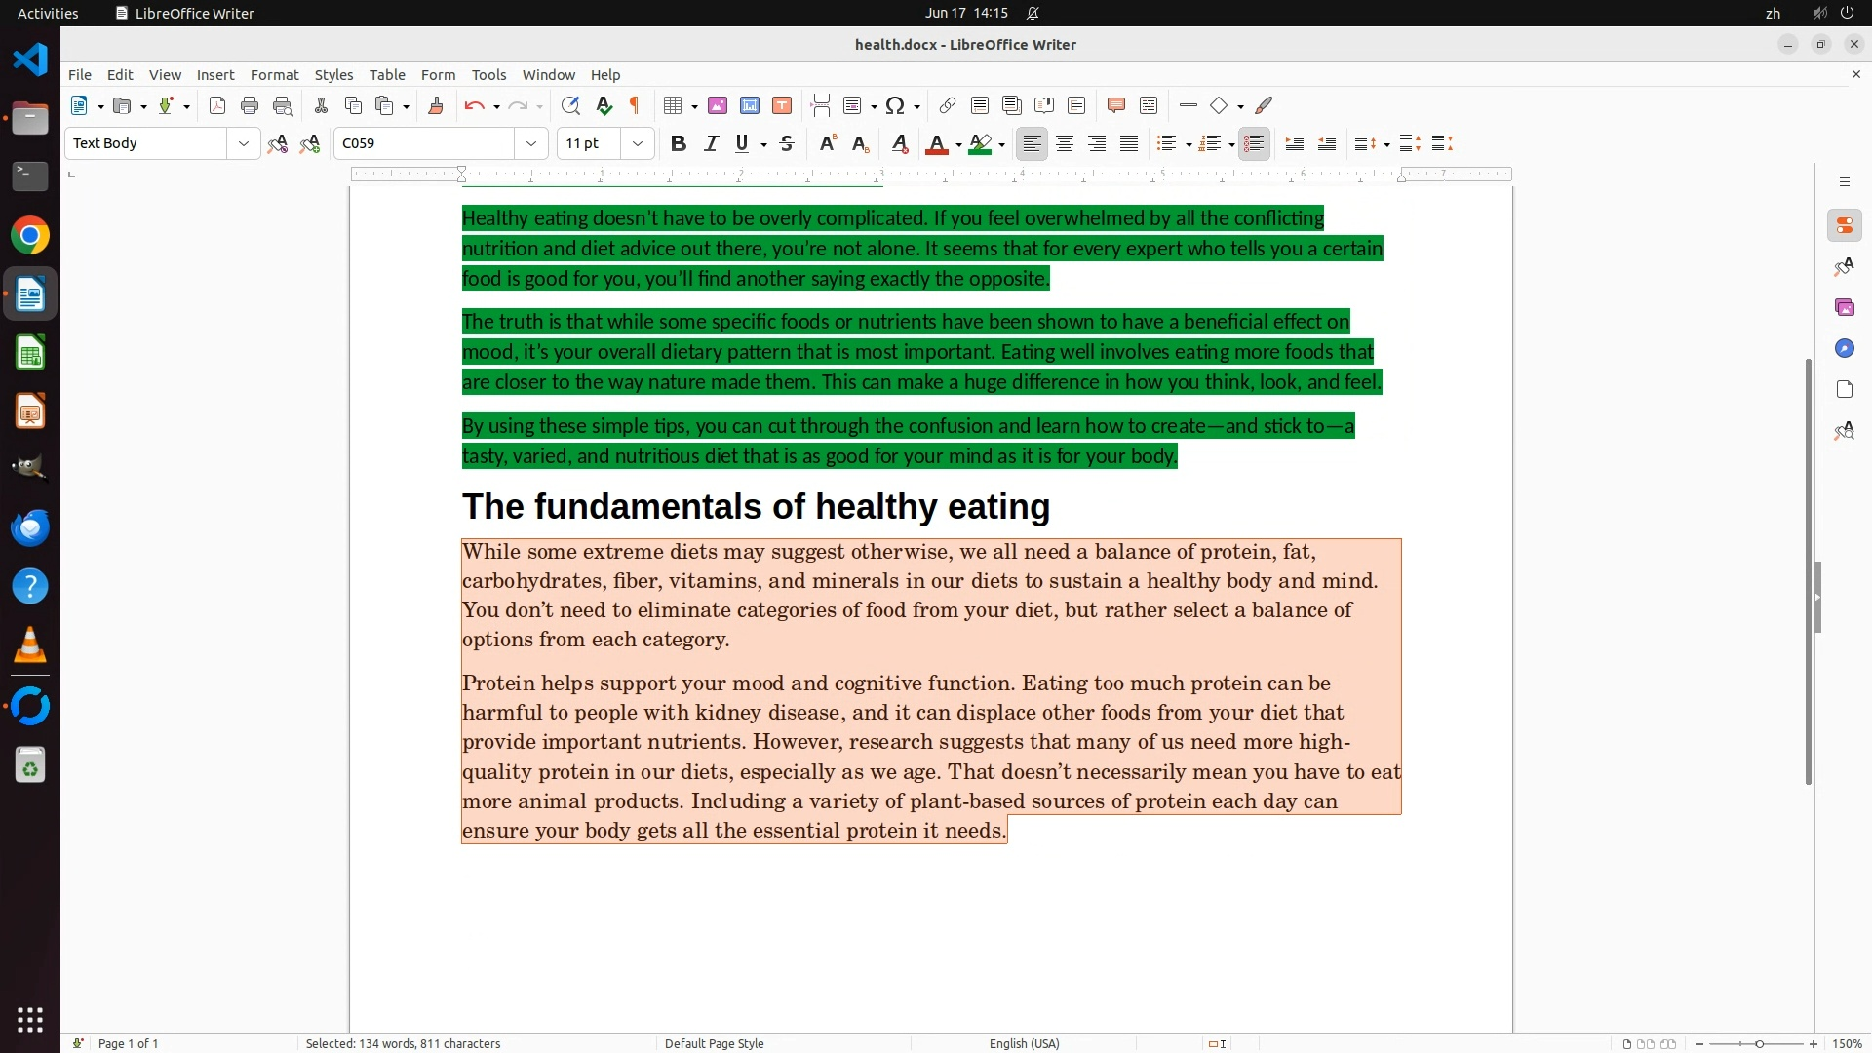Enable justified paragraph alignment
This screenshot has height=1053, width=1872.
pos(1129,144)
